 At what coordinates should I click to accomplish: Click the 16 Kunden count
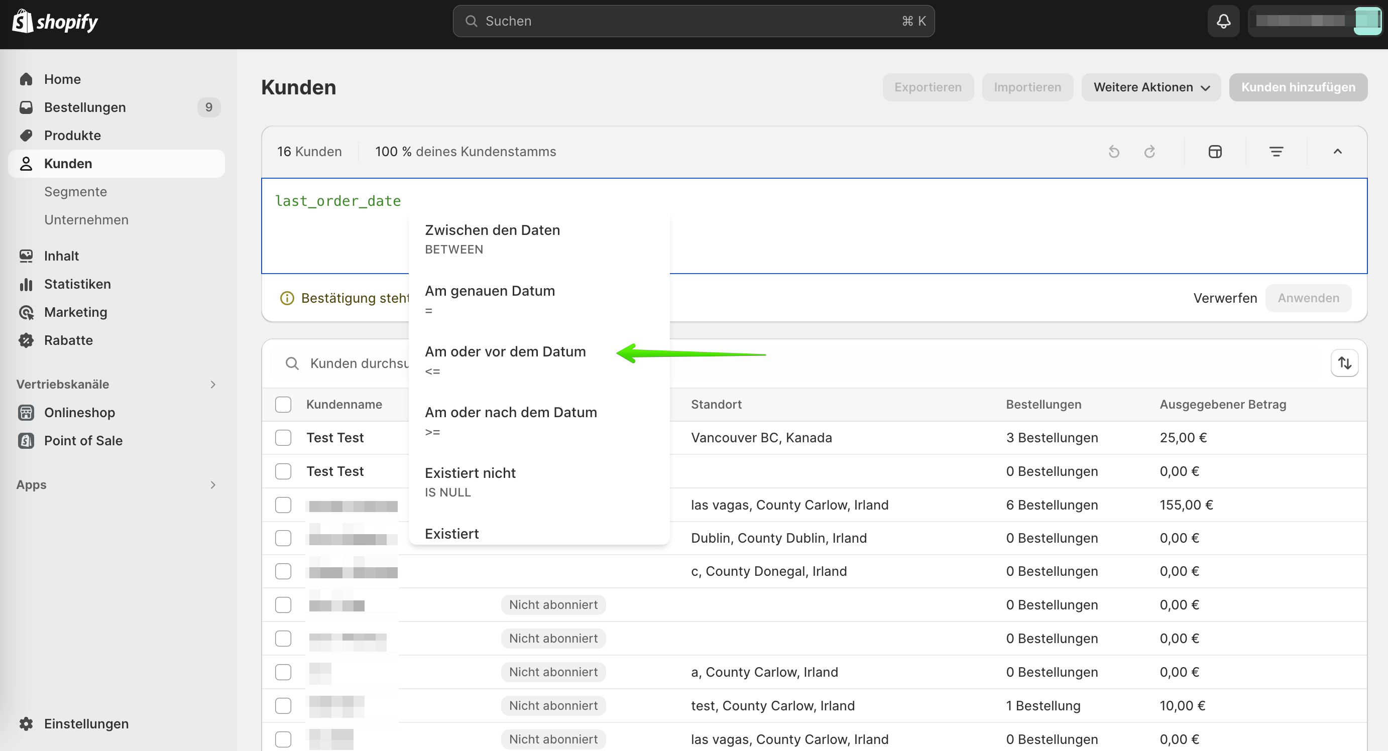tap(309, 152)
